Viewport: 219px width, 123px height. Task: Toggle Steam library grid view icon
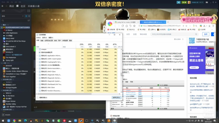(x=29, y=11)
